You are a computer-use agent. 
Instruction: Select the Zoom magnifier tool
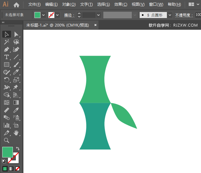6,140
